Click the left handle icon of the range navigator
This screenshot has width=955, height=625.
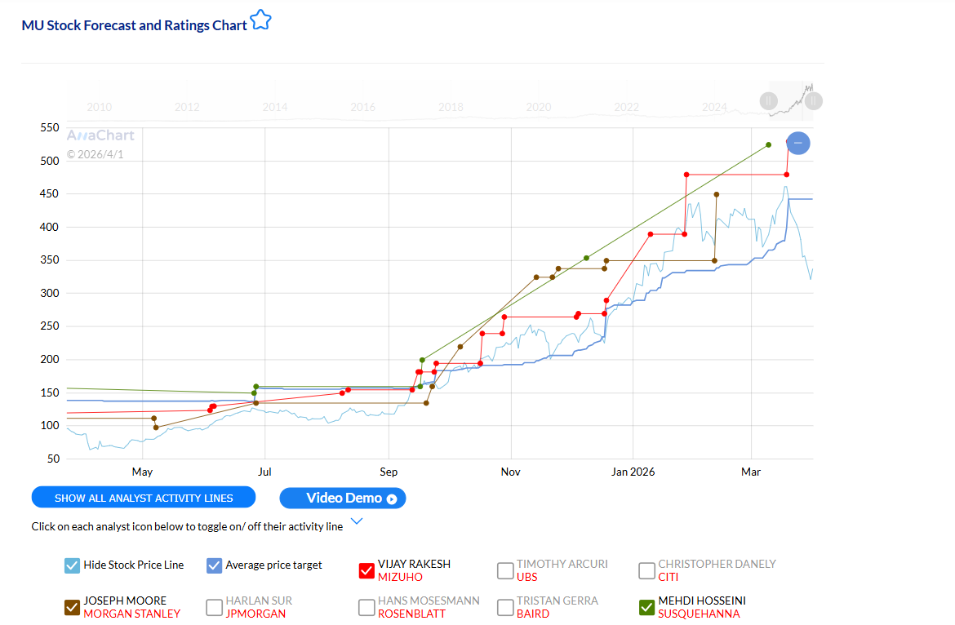[768, 100]
